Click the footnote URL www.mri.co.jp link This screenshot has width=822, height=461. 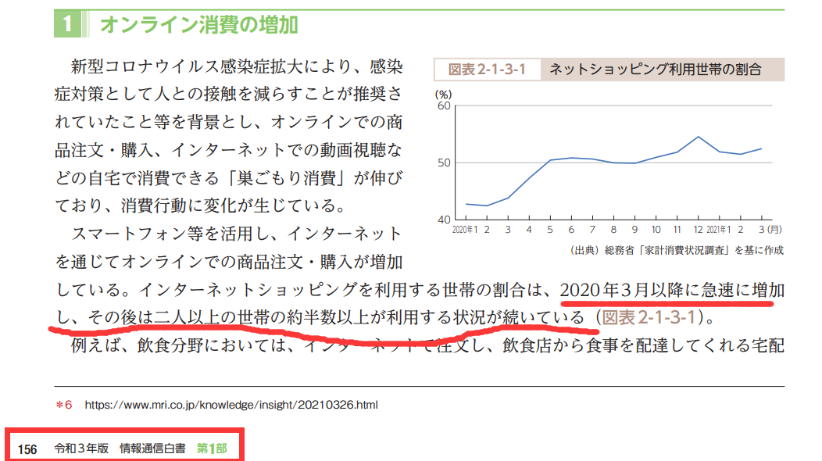231,406
